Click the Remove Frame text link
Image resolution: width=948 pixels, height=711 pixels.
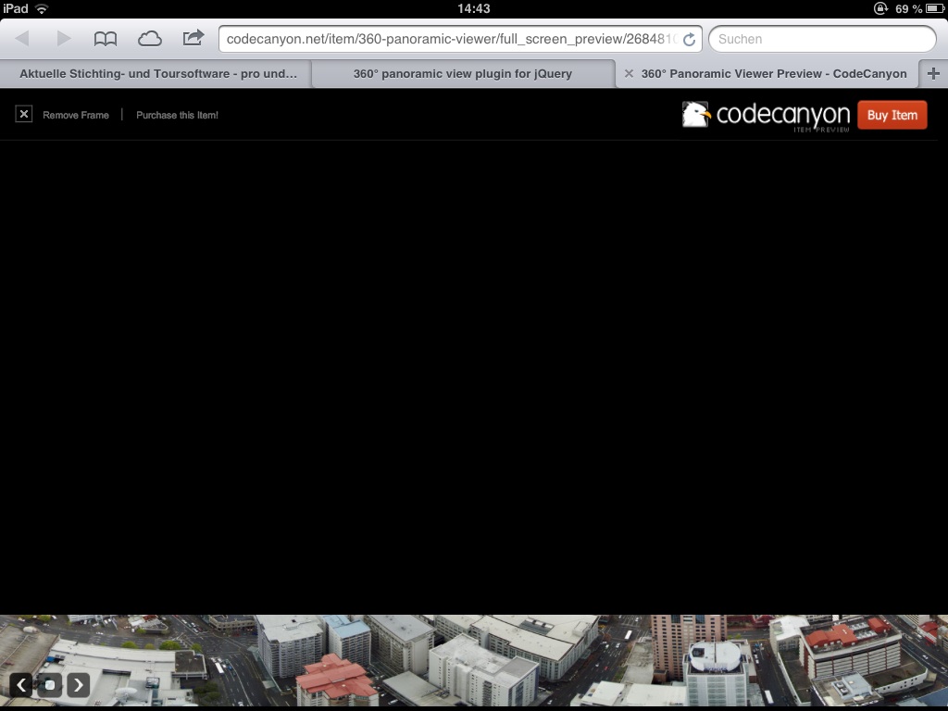(x=76, y=116)
